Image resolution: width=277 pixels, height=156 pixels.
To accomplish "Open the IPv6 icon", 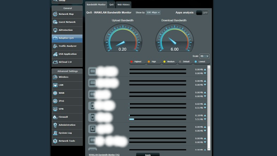I will coord(55,101).
